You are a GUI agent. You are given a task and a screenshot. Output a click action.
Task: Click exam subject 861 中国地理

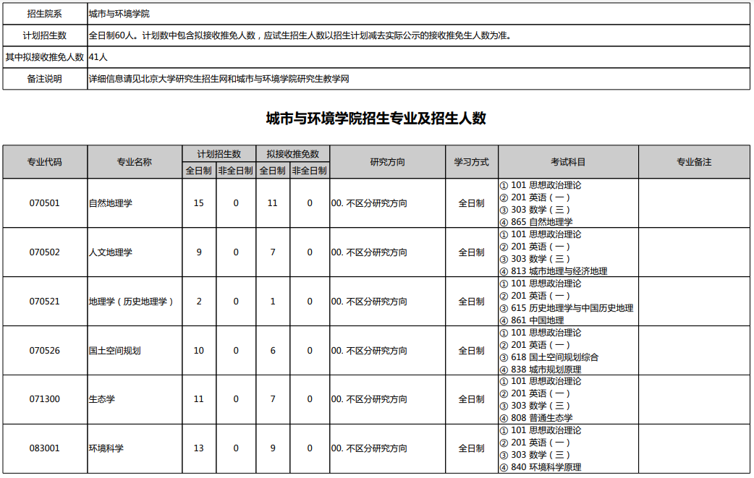[532, 320]
